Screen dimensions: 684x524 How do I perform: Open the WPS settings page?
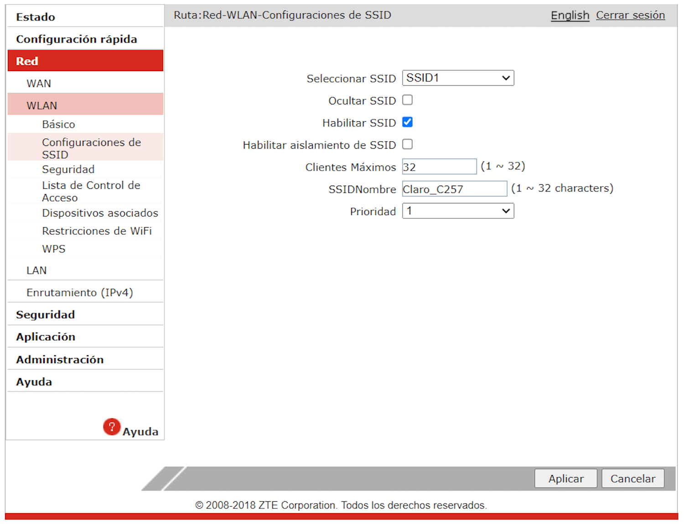54,249
